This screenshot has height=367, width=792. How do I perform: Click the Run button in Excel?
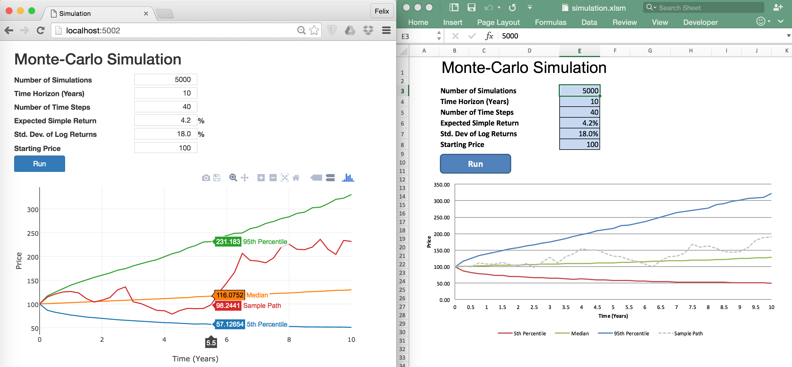[475, 164]
